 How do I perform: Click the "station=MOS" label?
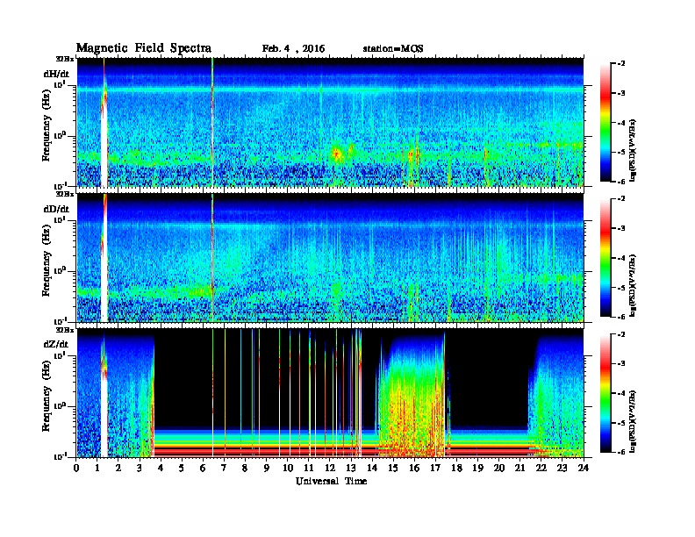coord(393,49)
